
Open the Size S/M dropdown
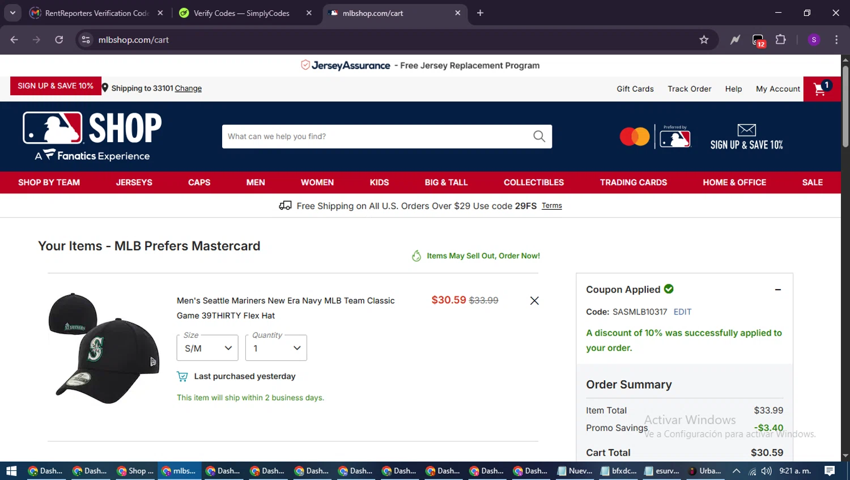(x=207, y=348)
